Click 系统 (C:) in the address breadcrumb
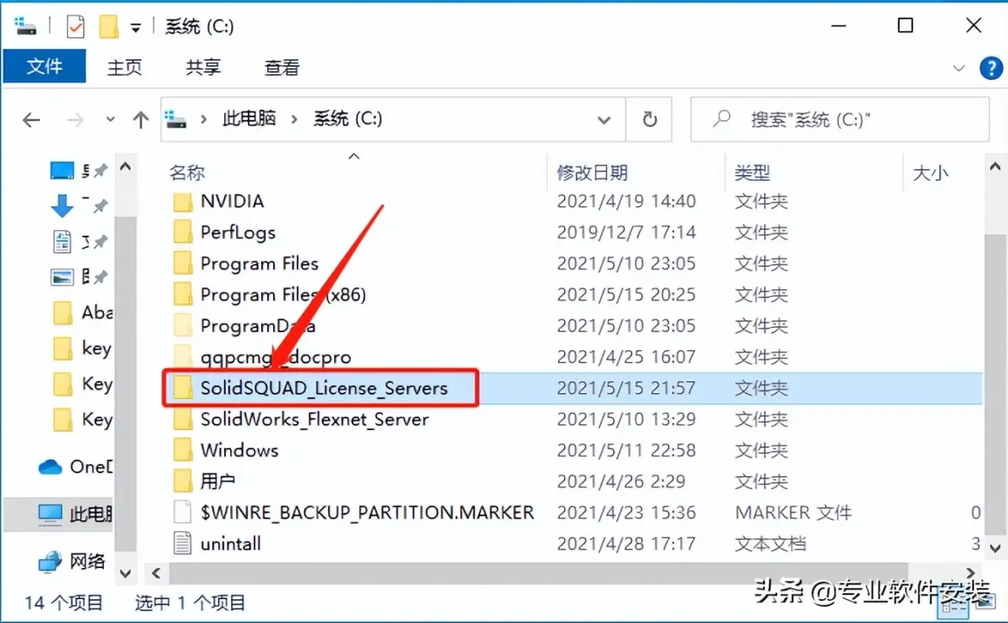 (348, 118)
